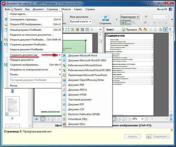Choose Сохранить документ FineReader... entry
The height and width of the screenshot is (147, 176).
tap(33, 44)
